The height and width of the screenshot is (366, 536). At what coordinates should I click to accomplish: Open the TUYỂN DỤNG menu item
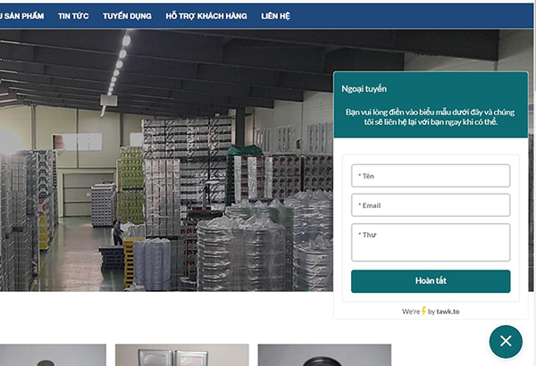pos(127,16)
